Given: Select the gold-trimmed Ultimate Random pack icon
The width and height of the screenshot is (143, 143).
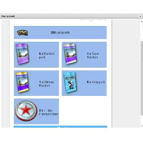Looking at the screenshot, I should tap(23, 82).
